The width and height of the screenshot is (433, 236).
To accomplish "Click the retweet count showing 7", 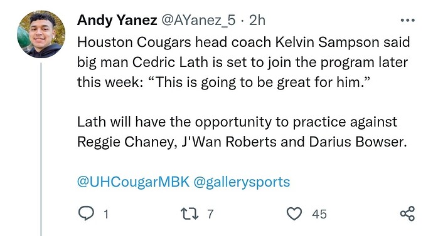I will point(210,214).
